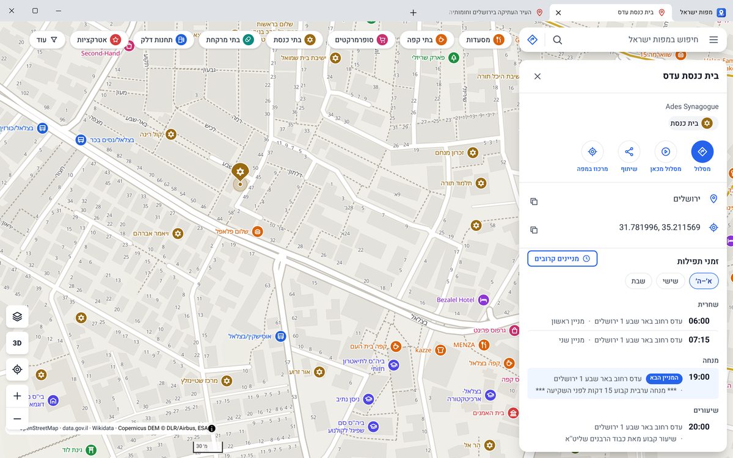733x458 pixels.
Task: Click the מפות ישראל app icon tab
Action: click(x=702, y=12)
